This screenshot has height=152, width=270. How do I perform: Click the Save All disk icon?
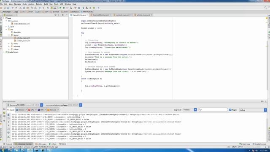(x=5, y=8)
